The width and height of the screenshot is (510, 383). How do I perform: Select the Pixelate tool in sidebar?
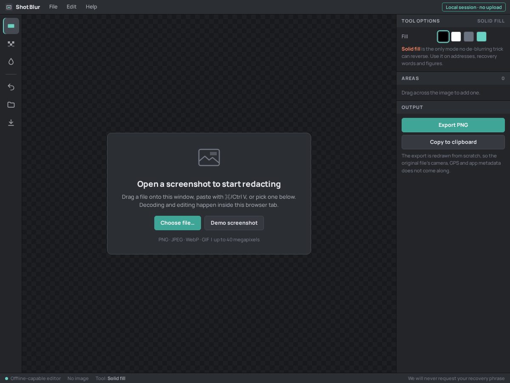pyautogui.click(x=11, y=44)
